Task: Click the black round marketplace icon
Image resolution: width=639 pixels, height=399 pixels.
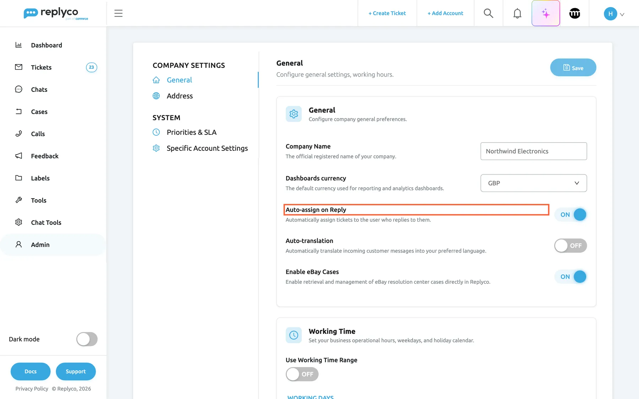Action: pyautogui.click(x=575, y=13)
